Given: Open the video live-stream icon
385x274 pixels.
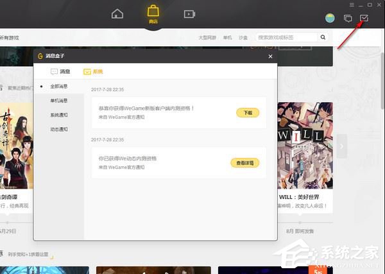Looking at the screenshot, I should pyautogui.click(x=189, y=14).
